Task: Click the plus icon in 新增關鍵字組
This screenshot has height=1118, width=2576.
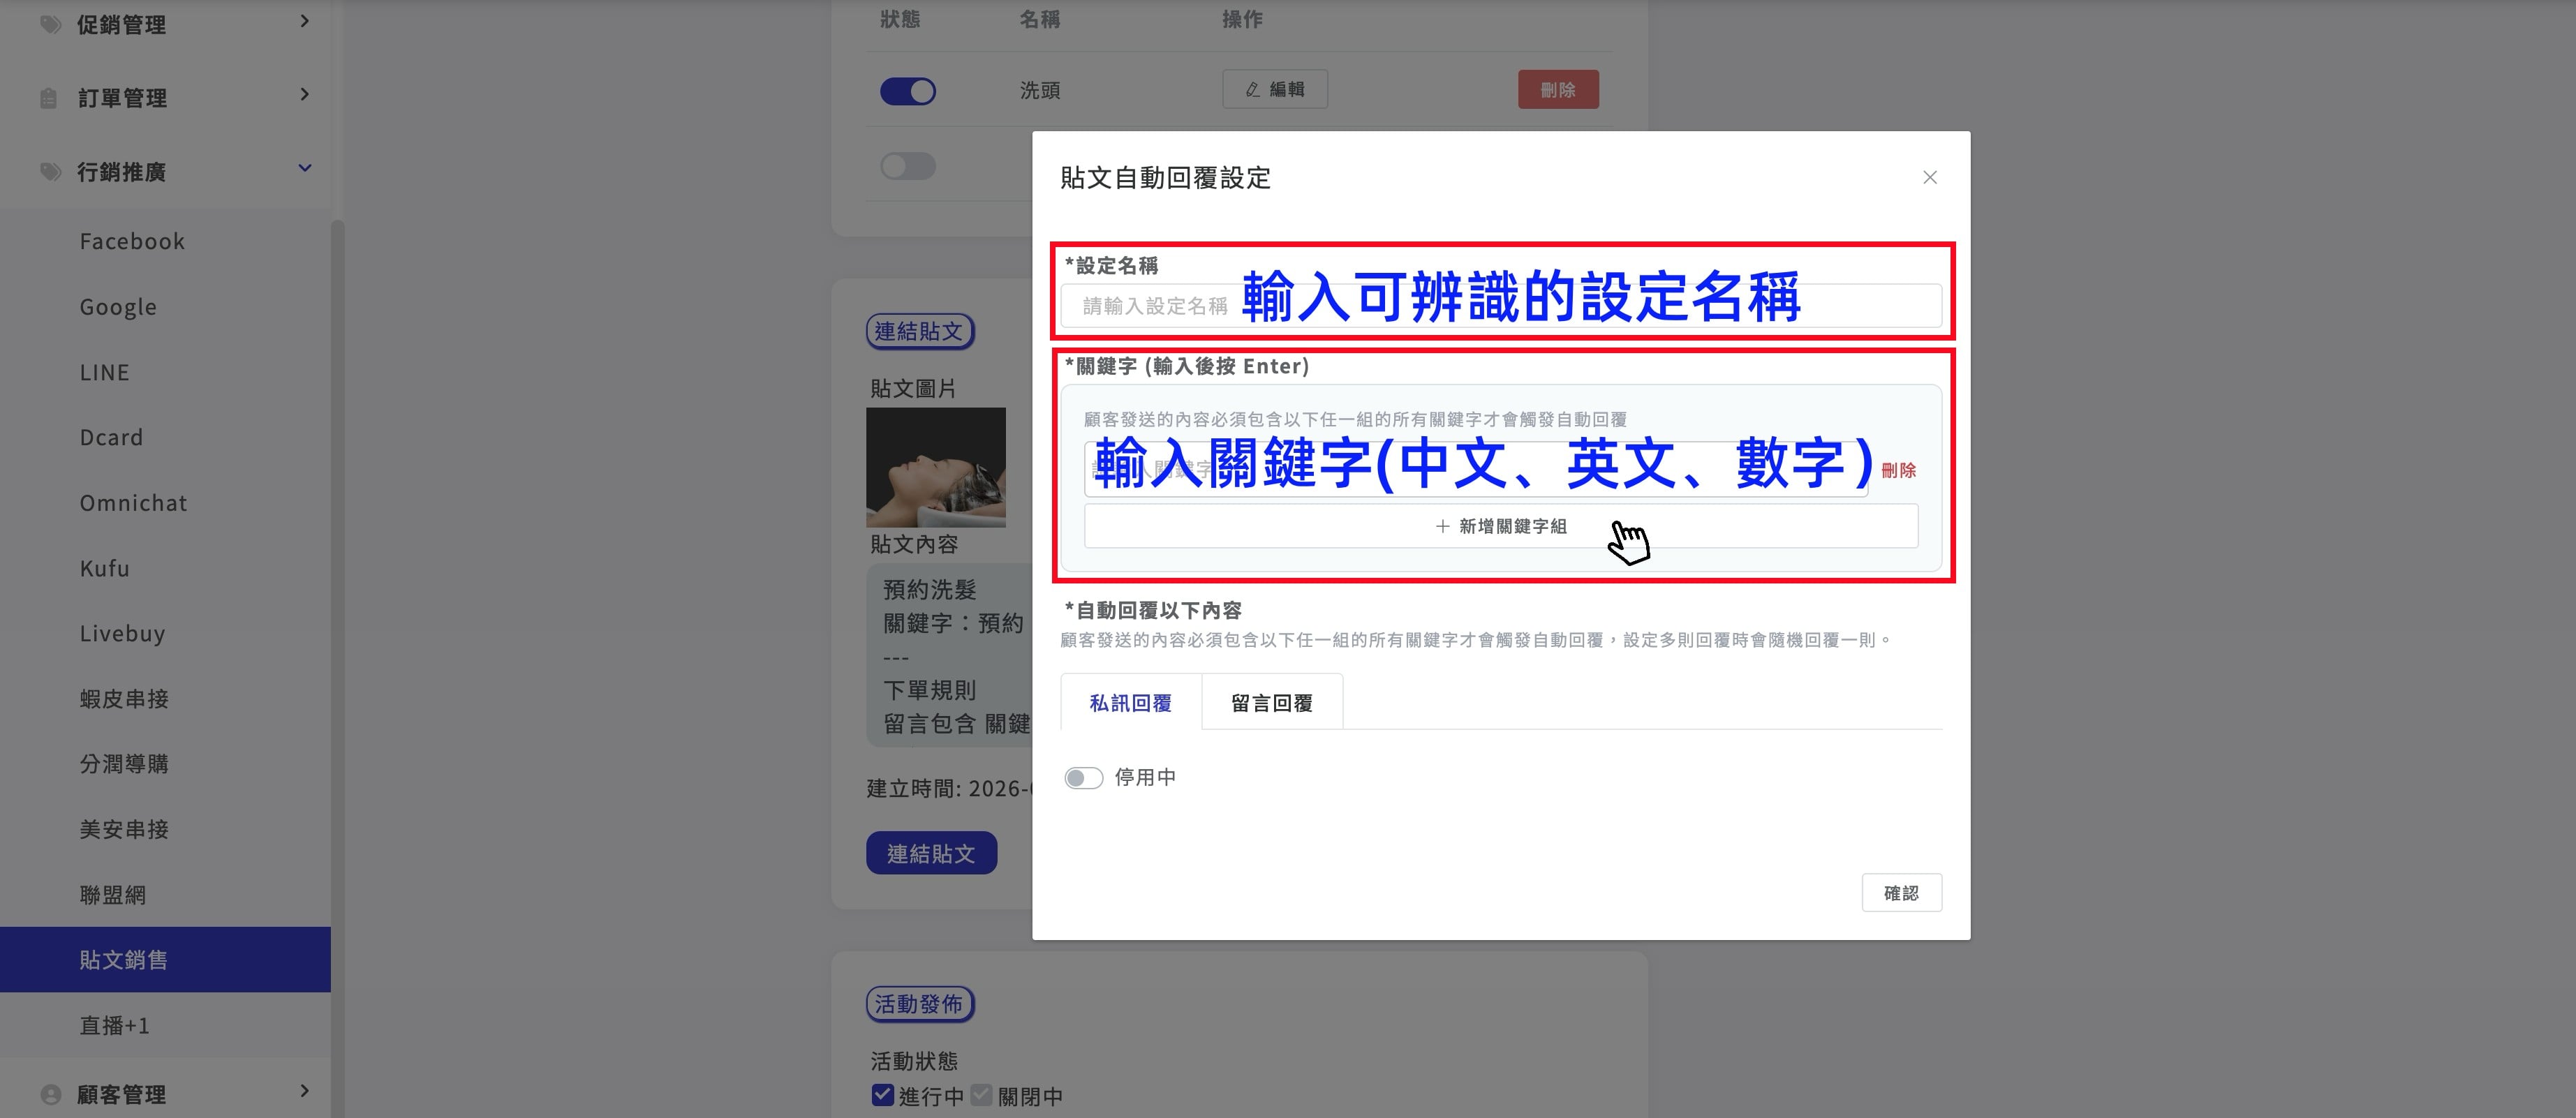Action: point(1442,526)
